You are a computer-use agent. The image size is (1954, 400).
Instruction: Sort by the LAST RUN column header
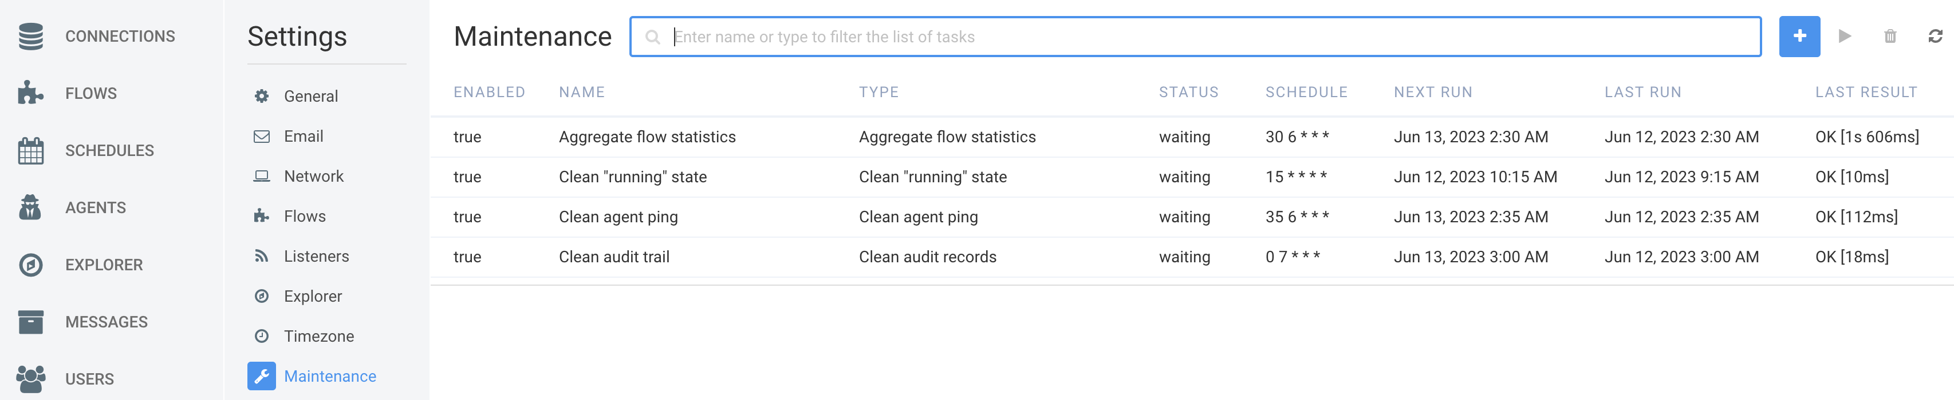pos(1643,93)
